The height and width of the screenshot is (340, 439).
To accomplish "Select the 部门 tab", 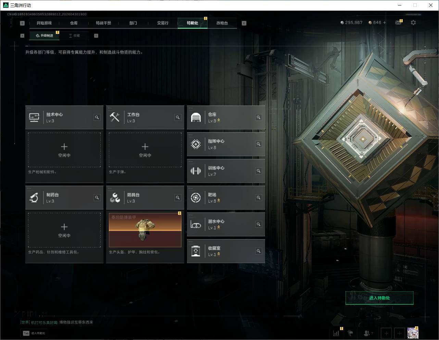I will tap(133, 23).
